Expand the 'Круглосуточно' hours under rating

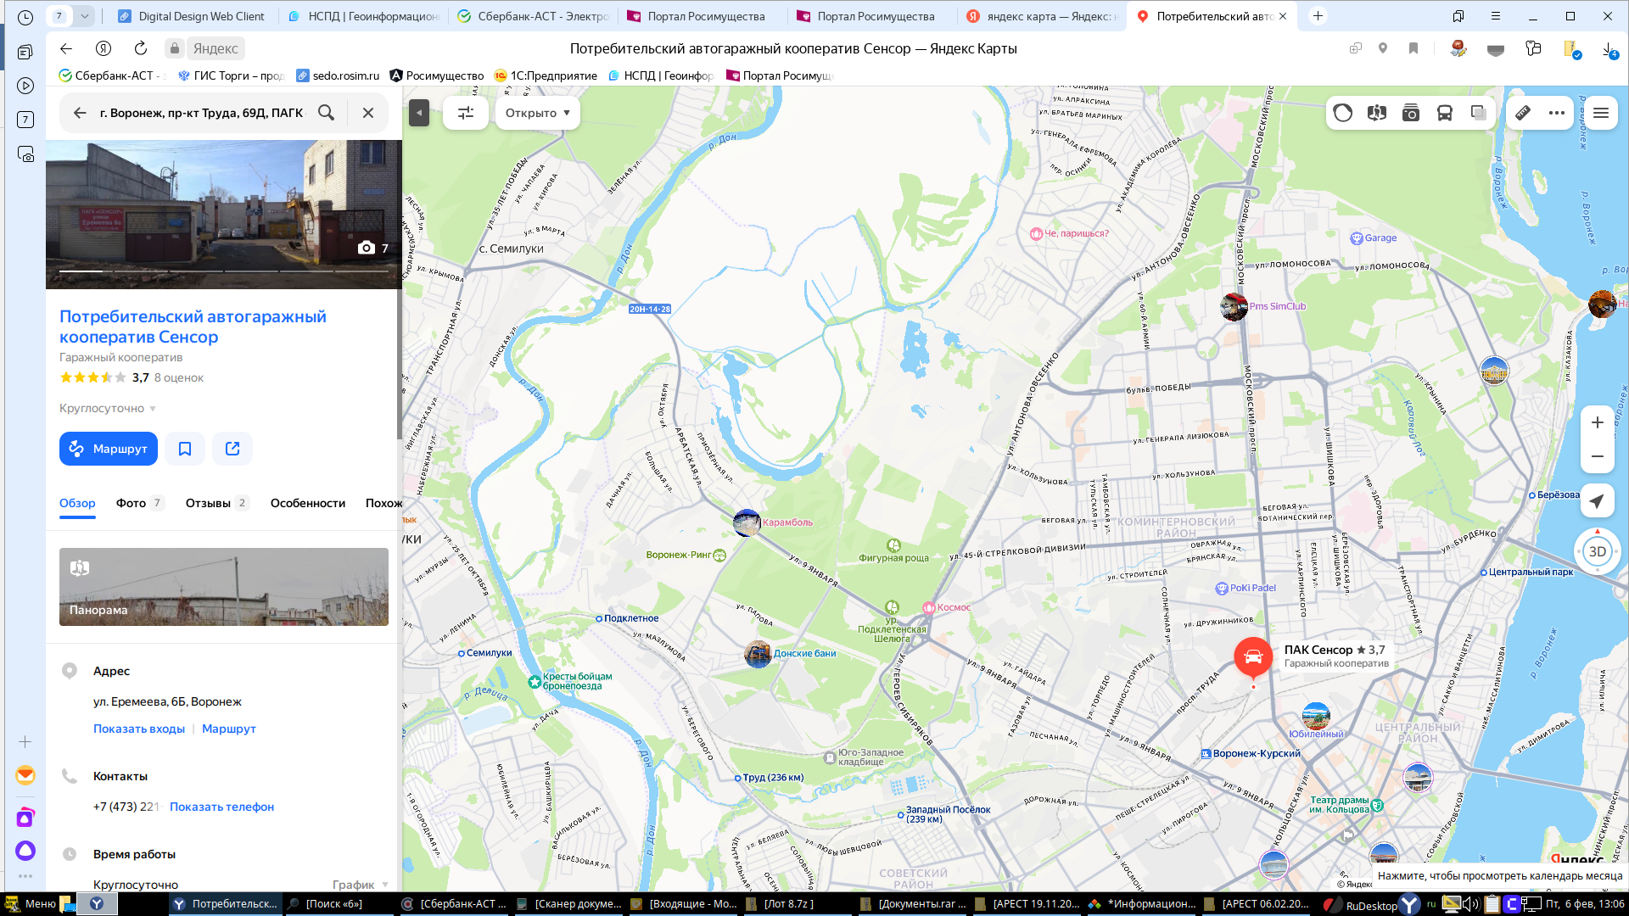(x=108, y=408)
